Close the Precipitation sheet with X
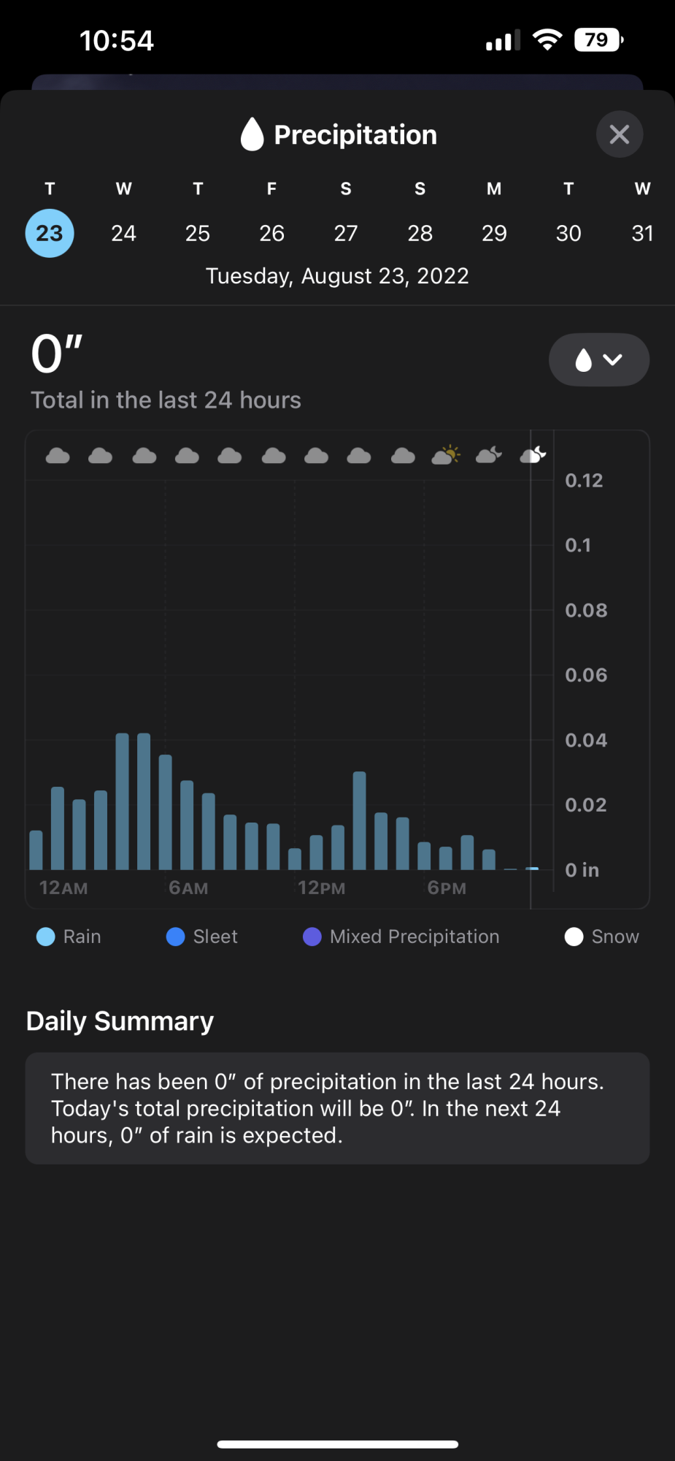This screenshot has width=675, height=1461. [620, 134]
